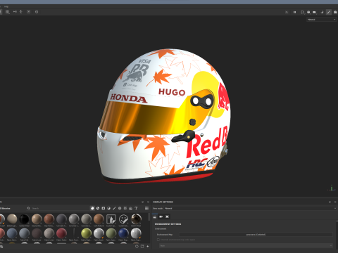This screenshot has width=338, height=253.
Task: Click boxed square icon in top left toolbar
Action: [29, 11]
